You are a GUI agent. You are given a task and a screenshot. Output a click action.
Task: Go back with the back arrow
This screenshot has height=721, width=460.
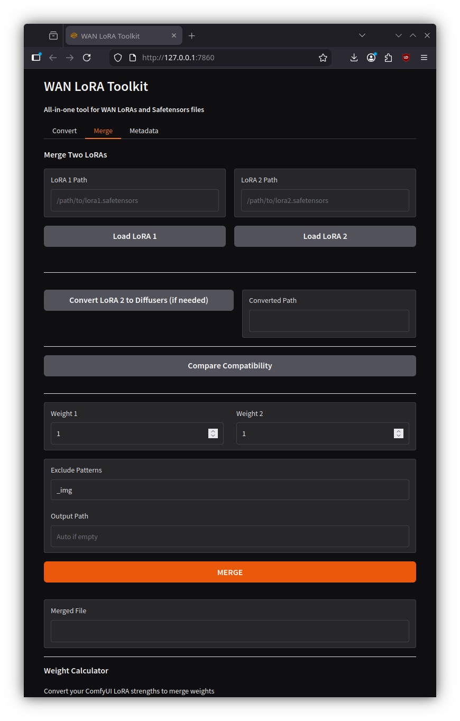53,58
